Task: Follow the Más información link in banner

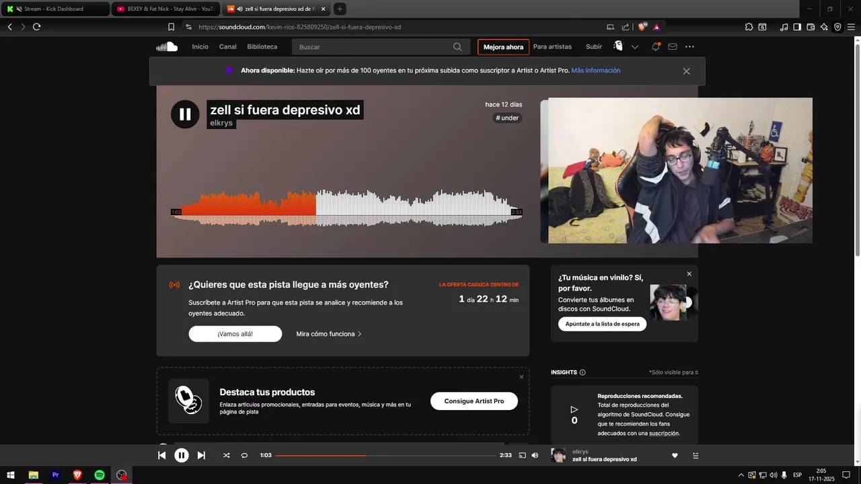Action: pyautogui.click(x=595, y=70)
